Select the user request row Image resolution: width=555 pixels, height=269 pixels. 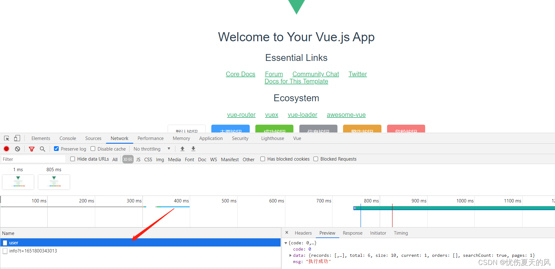(x=140, y=242)
